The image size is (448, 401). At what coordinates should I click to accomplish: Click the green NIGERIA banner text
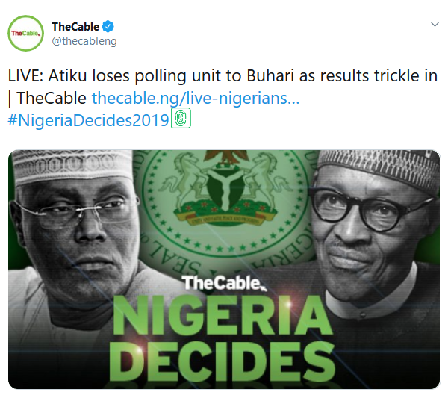click(x=223, y=317)
